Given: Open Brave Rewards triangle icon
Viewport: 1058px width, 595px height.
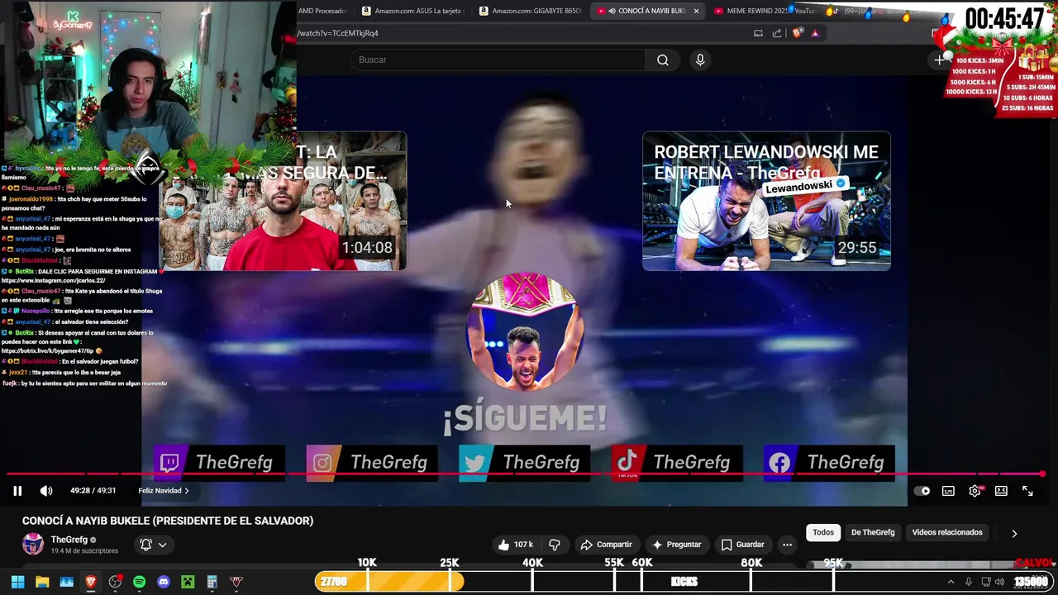Looking at the screenshot, I should [x=815, y=33].
